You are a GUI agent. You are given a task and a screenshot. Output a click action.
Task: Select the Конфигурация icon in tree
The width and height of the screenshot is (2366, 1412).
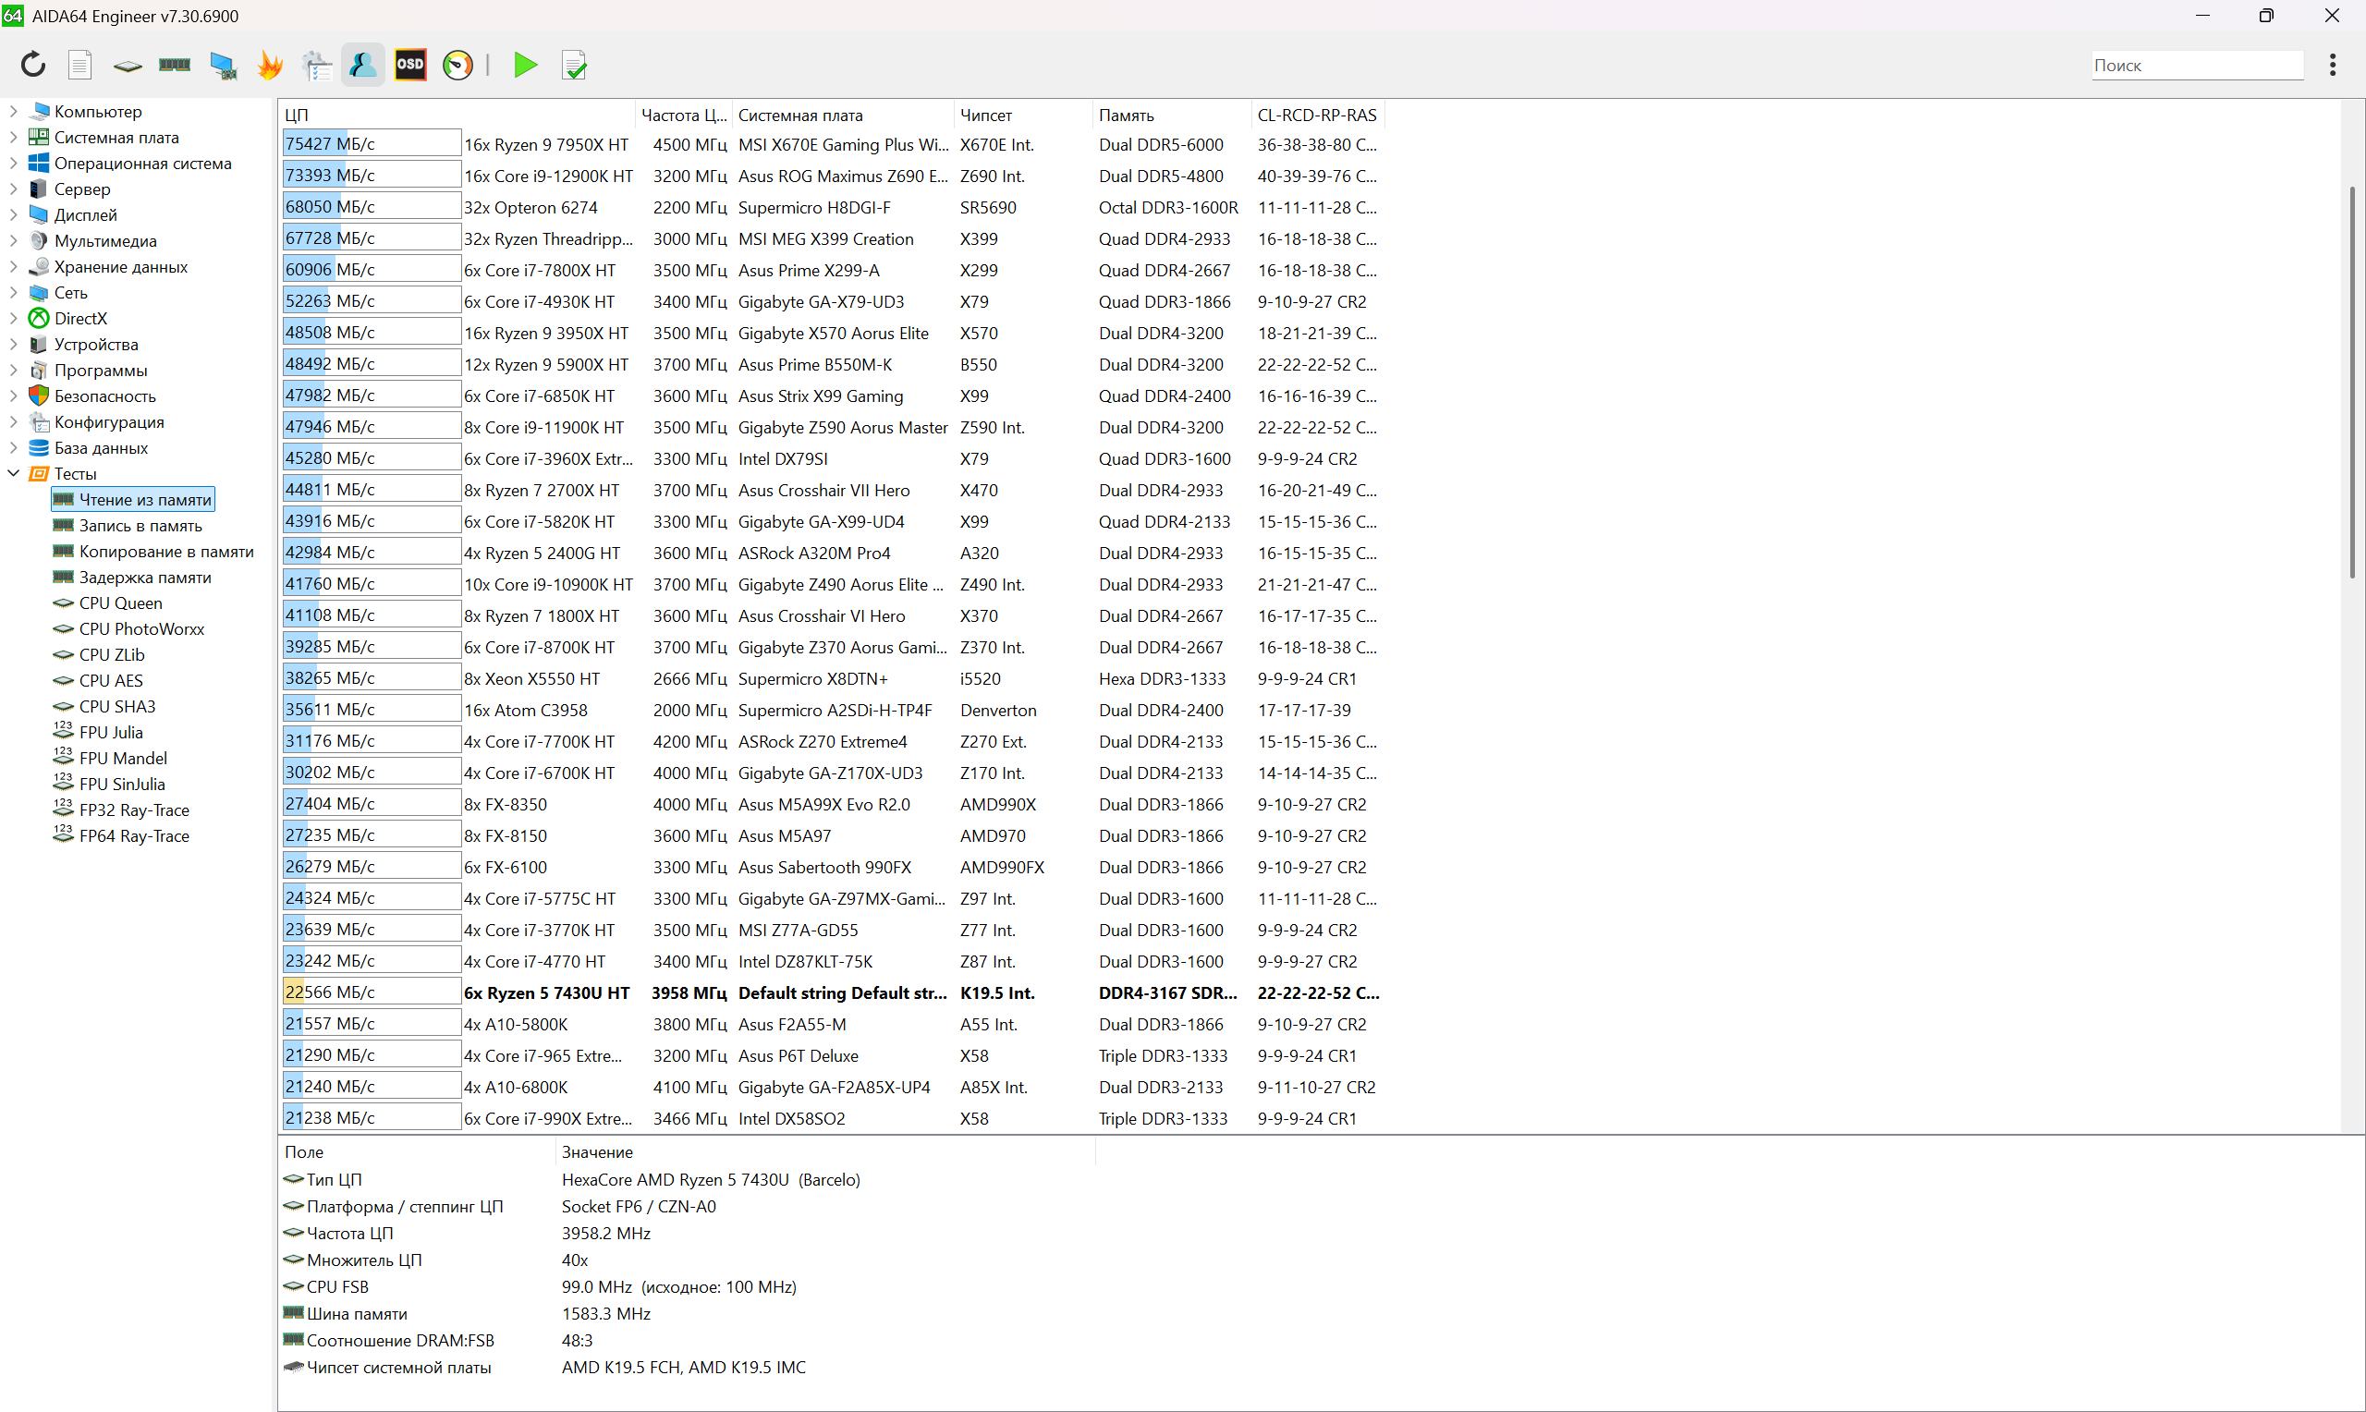point(39,421)
